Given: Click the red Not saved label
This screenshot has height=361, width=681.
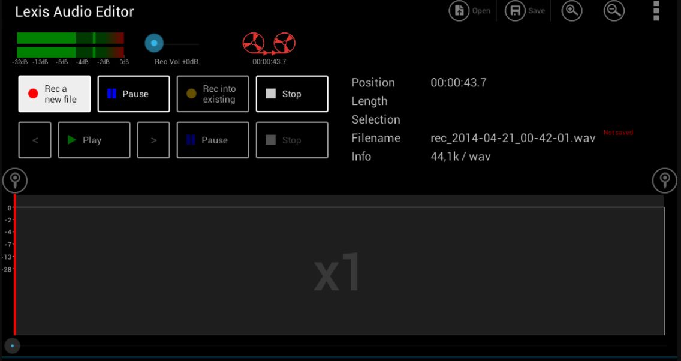Looking at the screenshot, I should pyautogui.click(x=618, y=132).
